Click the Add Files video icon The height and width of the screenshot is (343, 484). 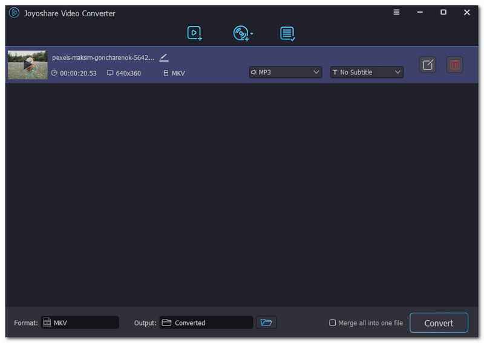point(194,33)
